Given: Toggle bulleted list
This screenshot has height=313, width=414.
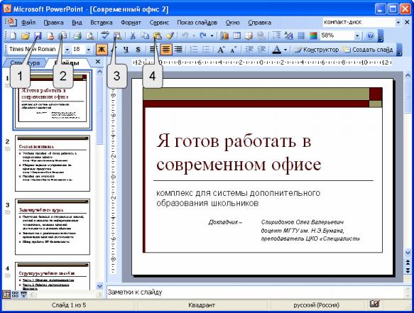Looking at the screenshot, I should [x=206, y=50].
